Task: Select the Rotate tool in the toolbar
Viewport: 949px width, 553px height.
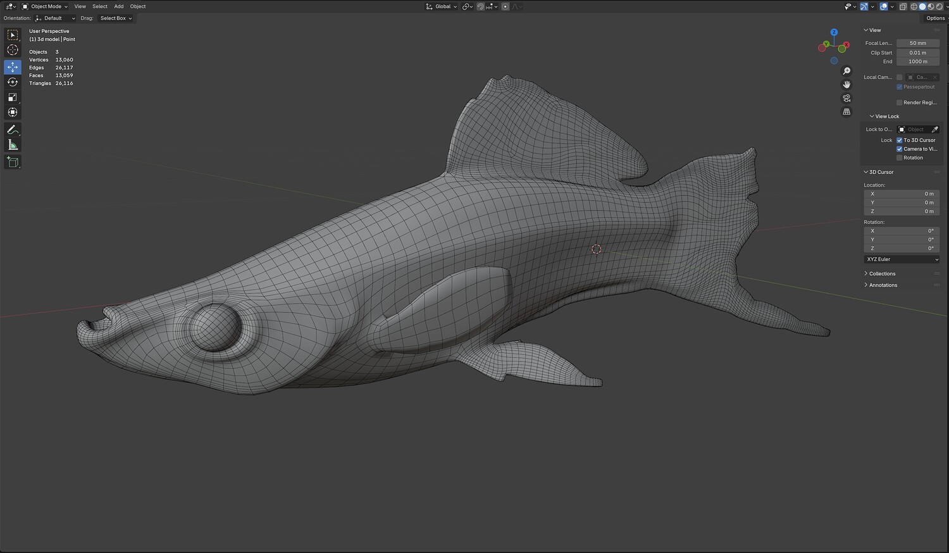Action: (13, 82)
